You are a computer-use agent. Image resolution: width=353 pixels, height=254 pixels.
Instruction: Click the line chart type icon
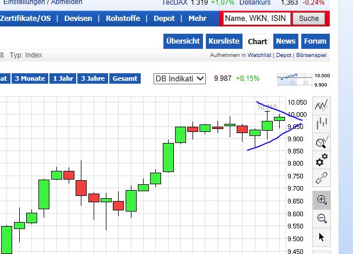(x=322, y=106)
